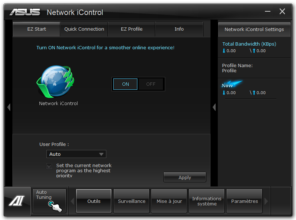Viewport: 296px width, 220px height.
Task: Launch Auto Tuning with the pointer icon
Action: 49,201
